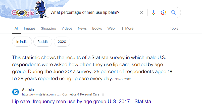Screen dimensions: 202x108
Task: Select the Reddit suggestion chip
Action: click(43, 42)
